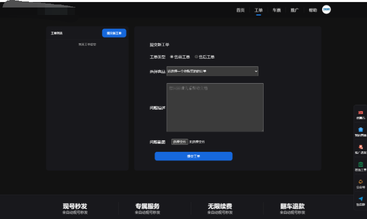The height and width of the screenshot is (219, 367).
Task: Click the 提交新工单 button in list panel
Action: click(x=114, y=33)
